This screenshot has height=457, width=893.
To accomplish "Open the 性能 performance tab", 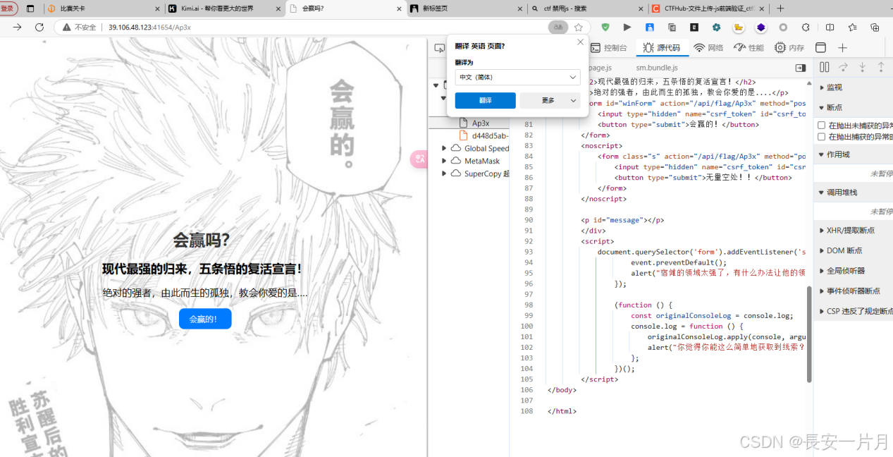I will (749, 48).
